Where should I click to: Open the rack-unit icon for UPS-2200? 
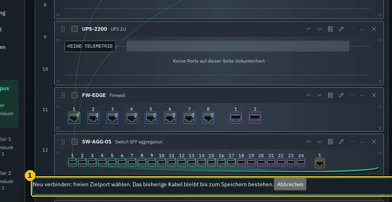pyautogui.click(x=330, y=29)
